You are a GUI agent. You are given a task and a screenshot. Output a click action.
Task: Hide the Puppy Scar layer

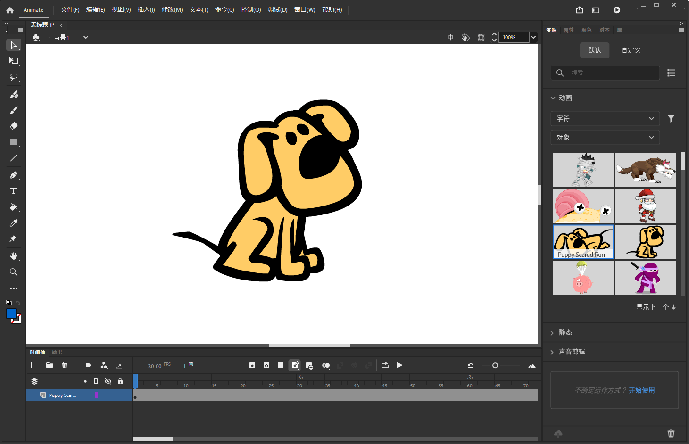pyautogui.click(x=108, y=395)
